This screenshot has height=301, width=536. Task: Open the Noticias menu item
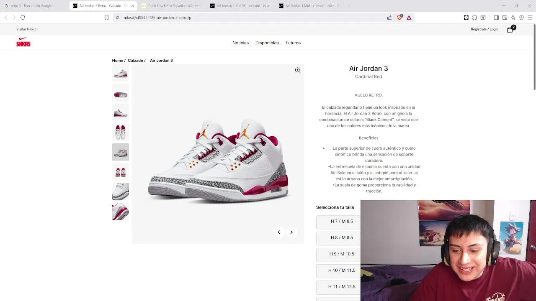(240, 43)
